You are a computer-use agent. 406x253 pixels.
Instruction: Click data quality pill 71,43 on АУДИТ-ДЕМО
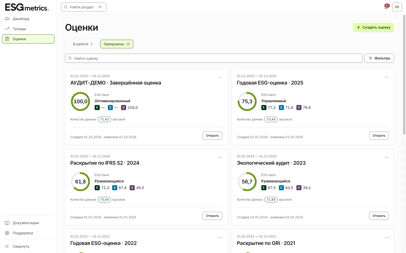point(104,119)
